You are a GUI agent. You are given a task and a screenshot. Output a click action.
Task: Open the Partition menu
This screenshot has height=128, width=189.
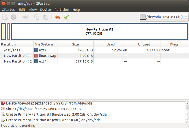(x=62, y=10)
